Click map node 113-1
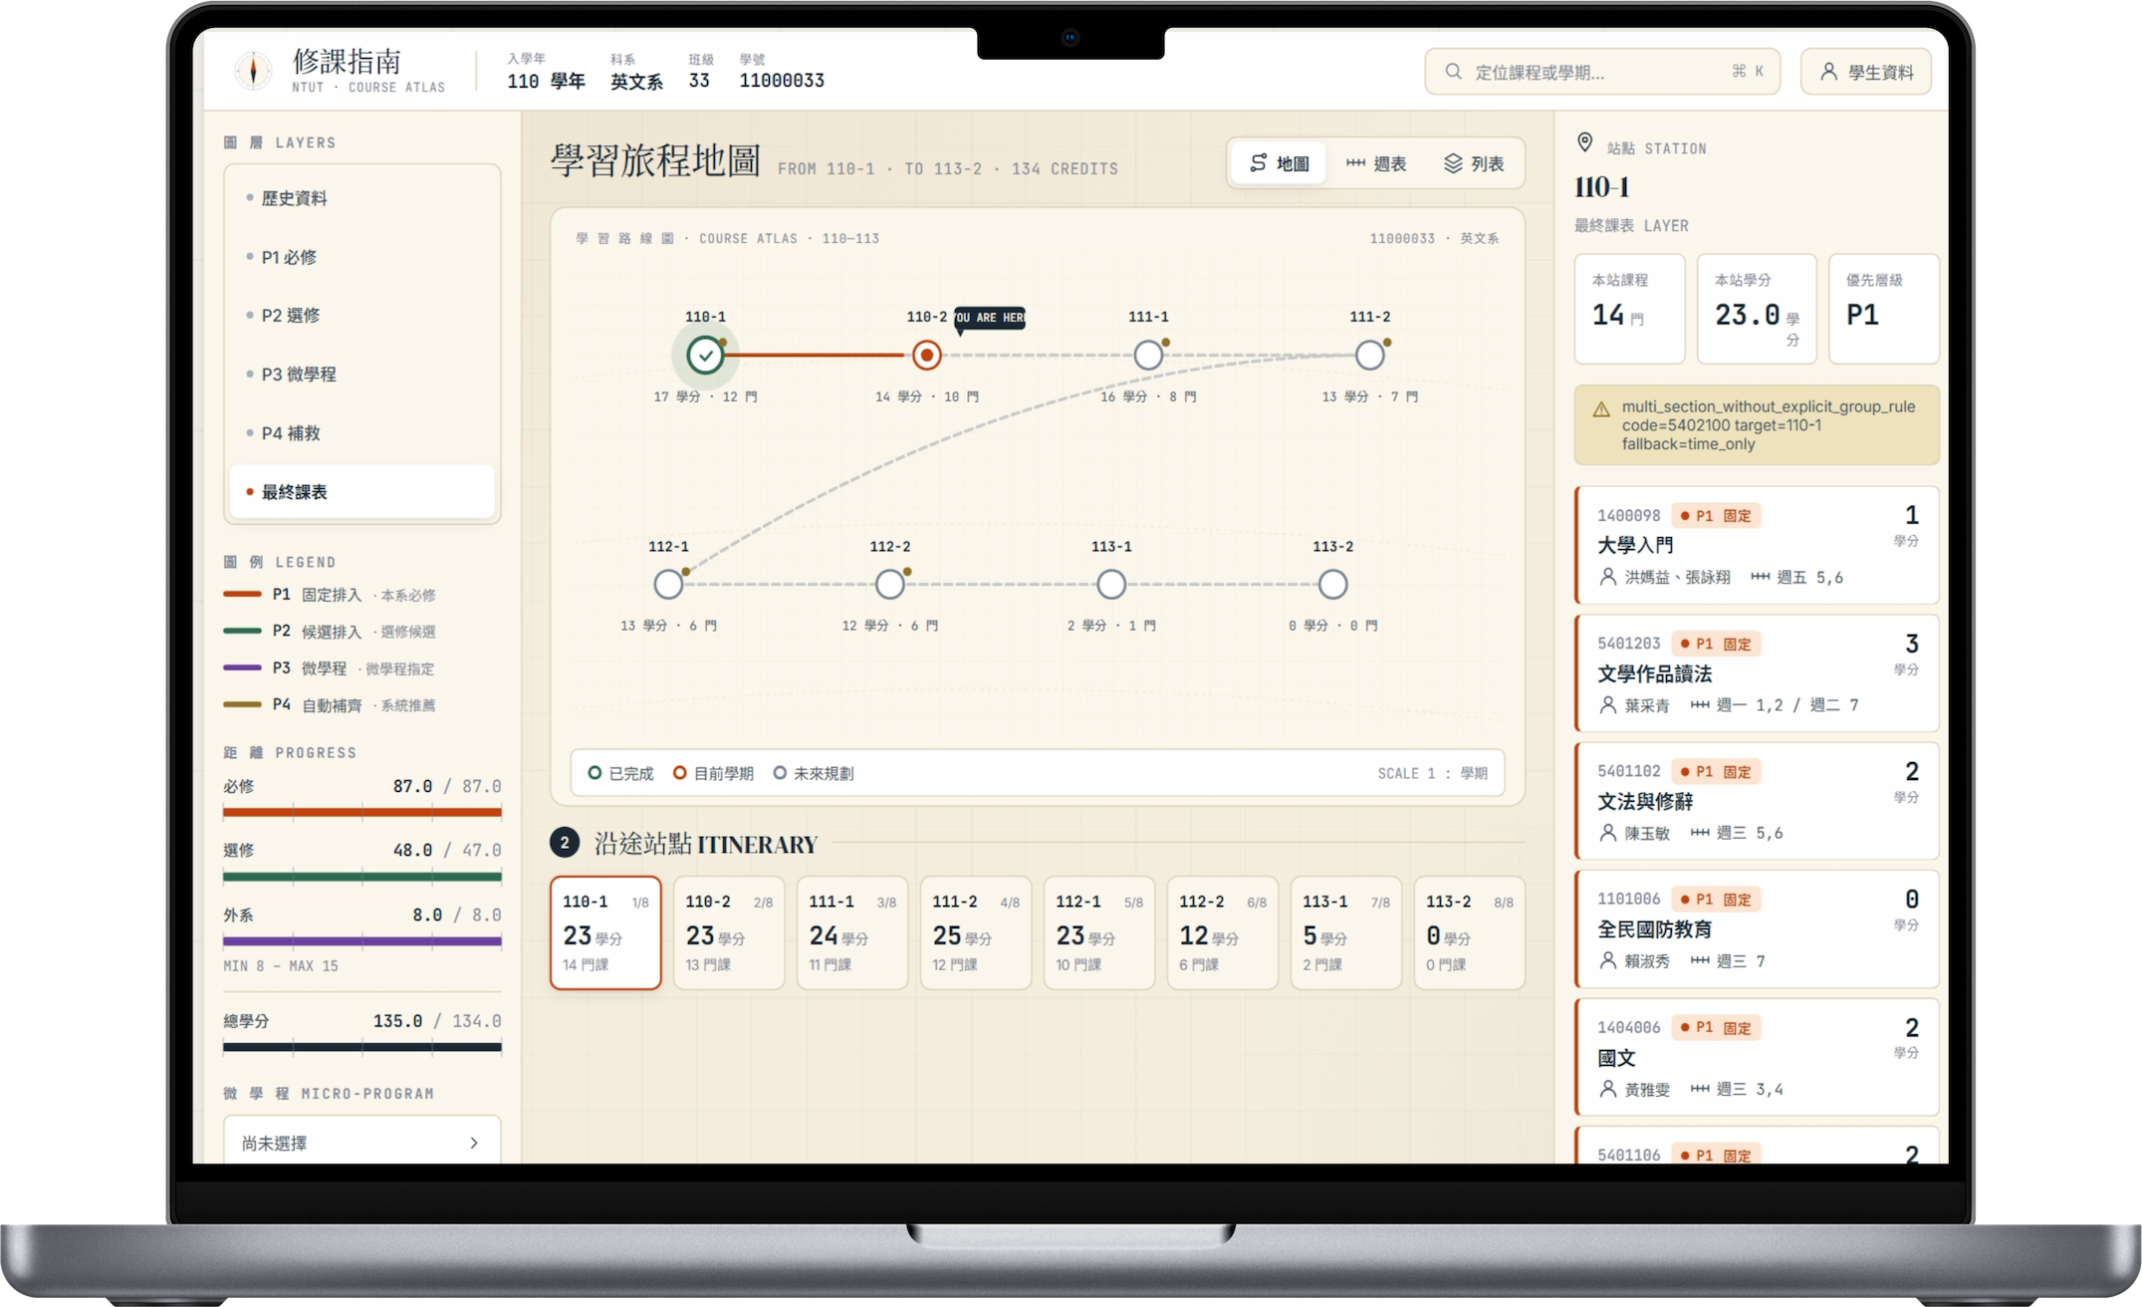Screen dimensions: 2142x1307 click(1111, 584)
